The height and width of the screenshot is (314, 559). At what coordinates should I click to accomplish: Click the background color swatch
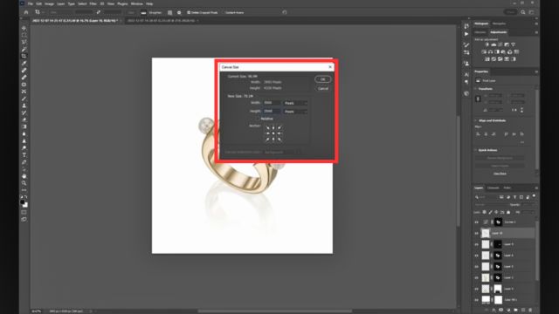tap(25, 205)
